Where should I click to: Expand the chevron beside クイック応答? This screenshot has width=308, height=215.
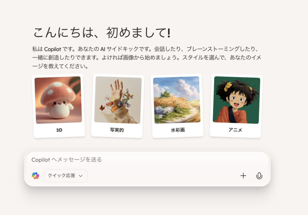81,176
